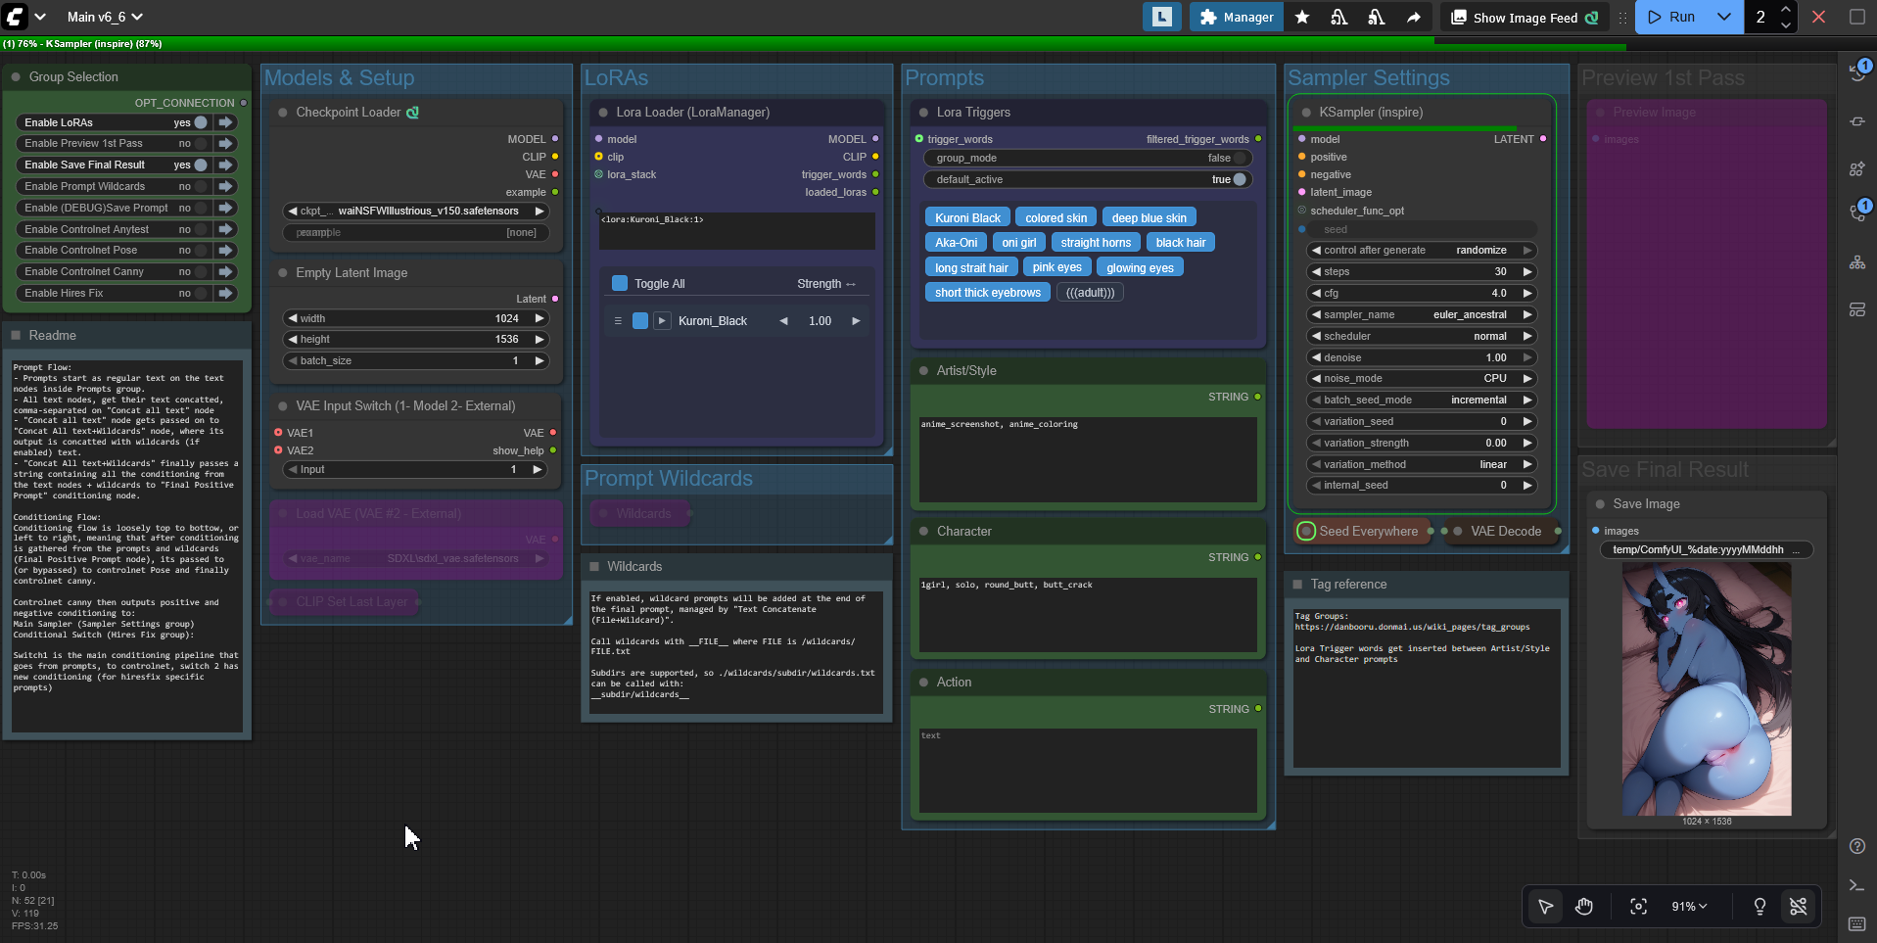Screen dimensions: 1877x943
Task: Check the Toggle All checkbox
Action: (620, 284)
